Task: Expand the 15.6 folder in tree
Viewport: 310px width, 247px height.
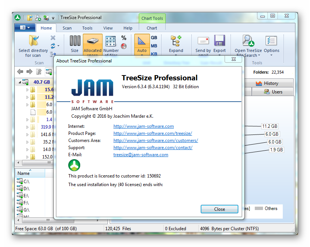Action: tap(27, 90)
